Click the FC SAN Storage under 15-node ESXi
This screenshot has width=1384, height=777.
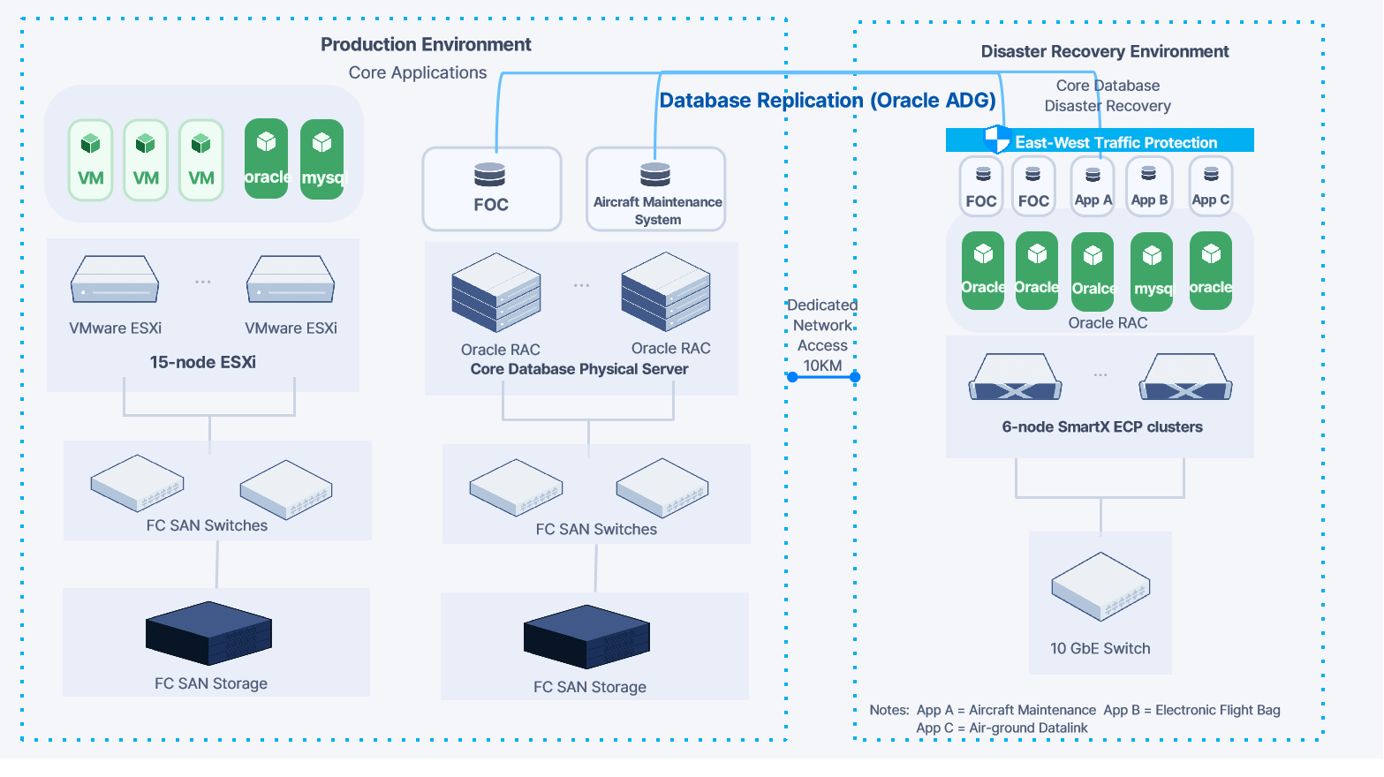(x=209, y=633)
